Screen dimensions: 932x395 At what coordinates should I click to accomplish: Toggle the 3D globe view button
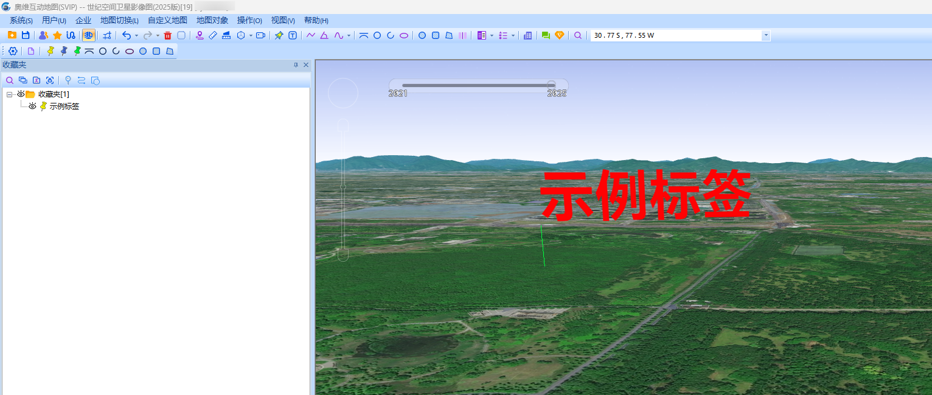pyautogui.click(x=89, y=35)
